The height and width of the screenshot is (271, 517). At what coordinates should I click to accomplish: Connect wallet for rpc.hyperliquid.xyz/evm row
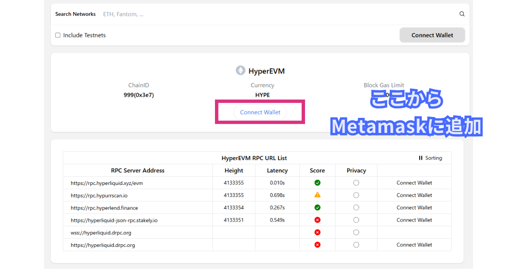tap(414, 183)
